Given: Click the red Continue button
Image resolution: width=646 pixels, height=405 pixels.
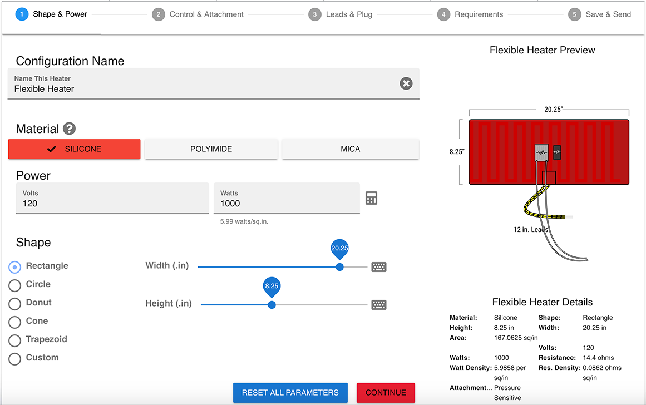Looking at the screenshot, I should pos(386,392).
